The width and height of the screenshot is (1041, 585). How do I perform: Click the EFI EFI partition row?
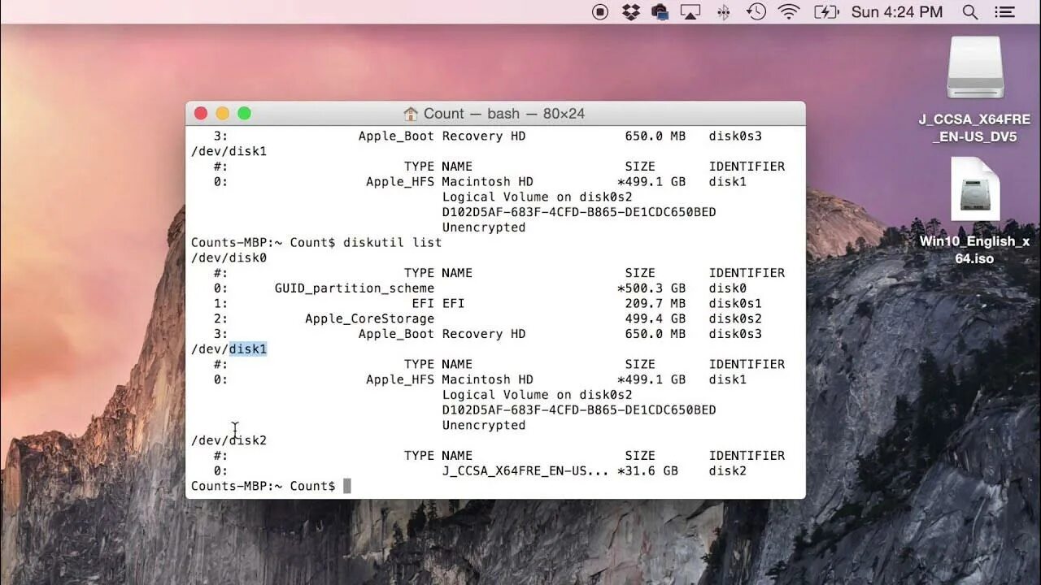(x=488, y=303)
